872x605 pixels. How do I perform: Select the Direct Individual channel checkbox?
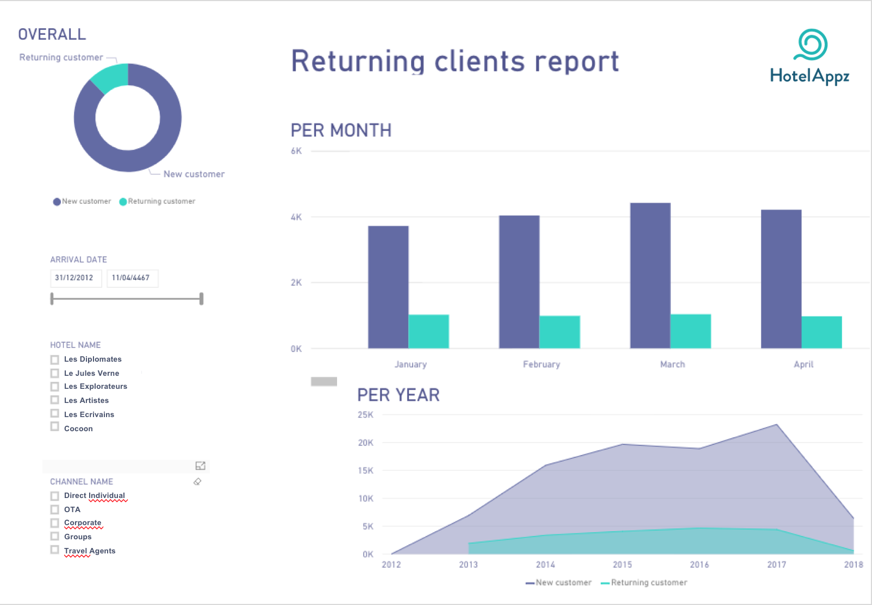tap(54, 496)
